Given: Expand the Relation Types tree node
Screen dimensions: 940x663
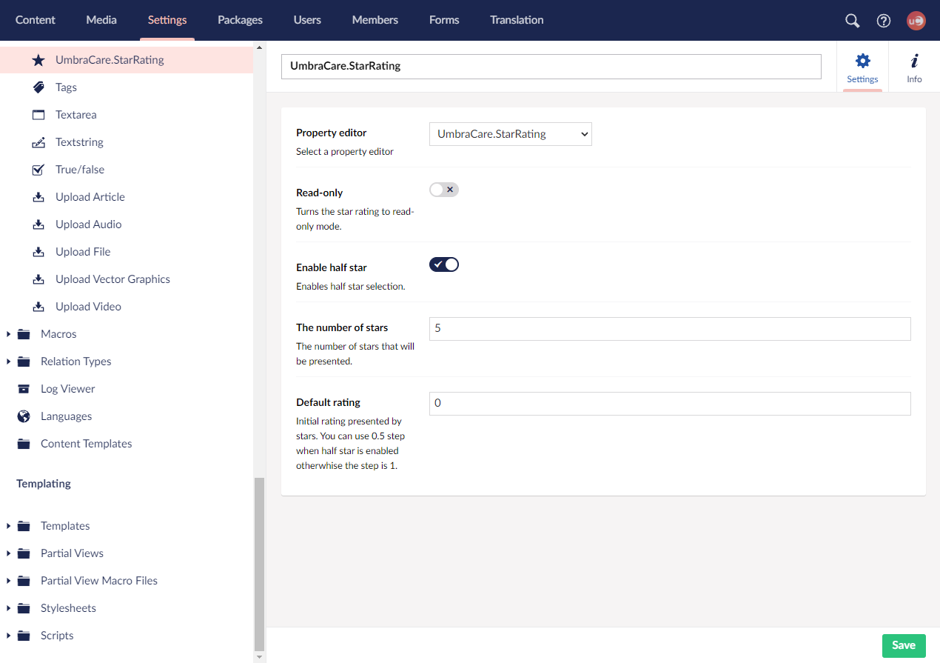Looking at the screenshot, I should [x=8, y=362].
